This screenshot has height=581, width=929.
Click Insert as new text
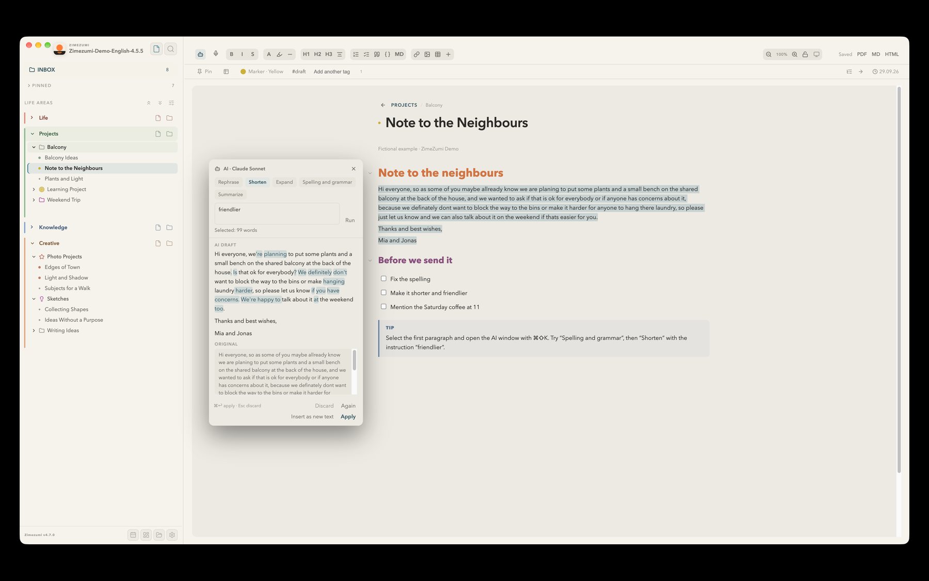point(312,417)
